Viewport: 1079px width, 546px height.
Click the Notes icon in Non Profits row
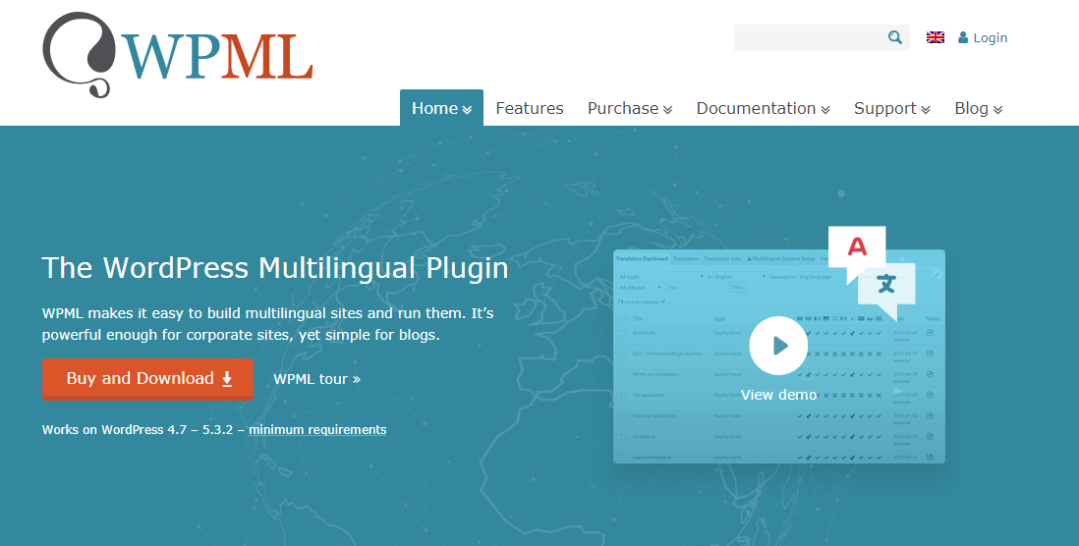pos(930,333)
